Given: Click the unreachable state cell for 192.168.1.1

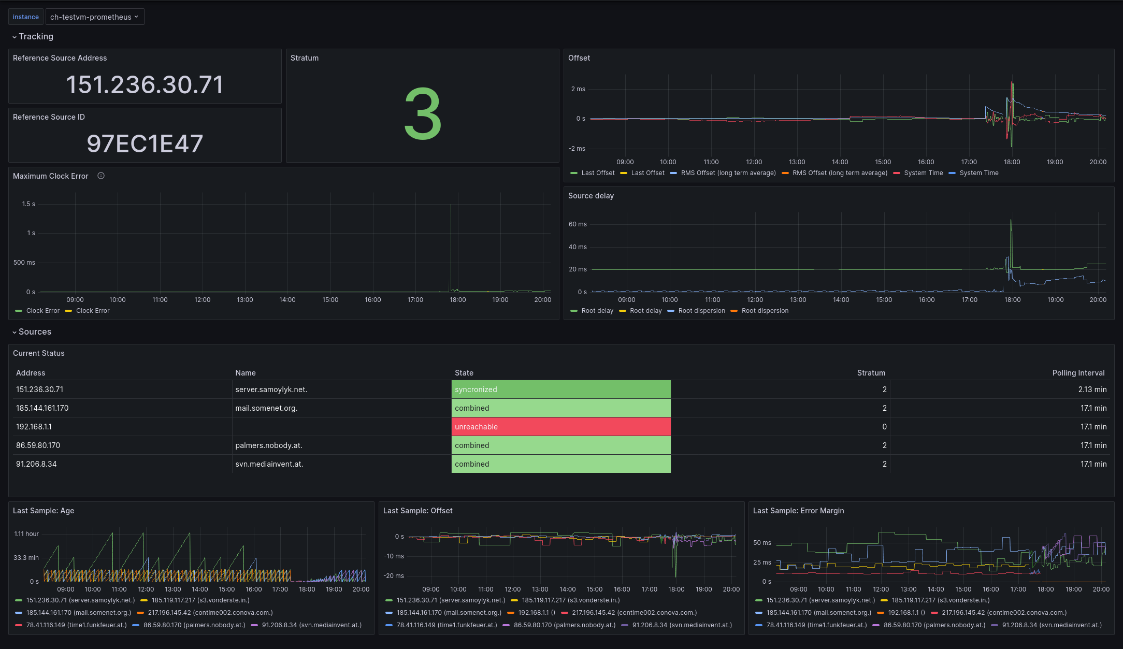Looking at the screenshot, I should (560, 427).
